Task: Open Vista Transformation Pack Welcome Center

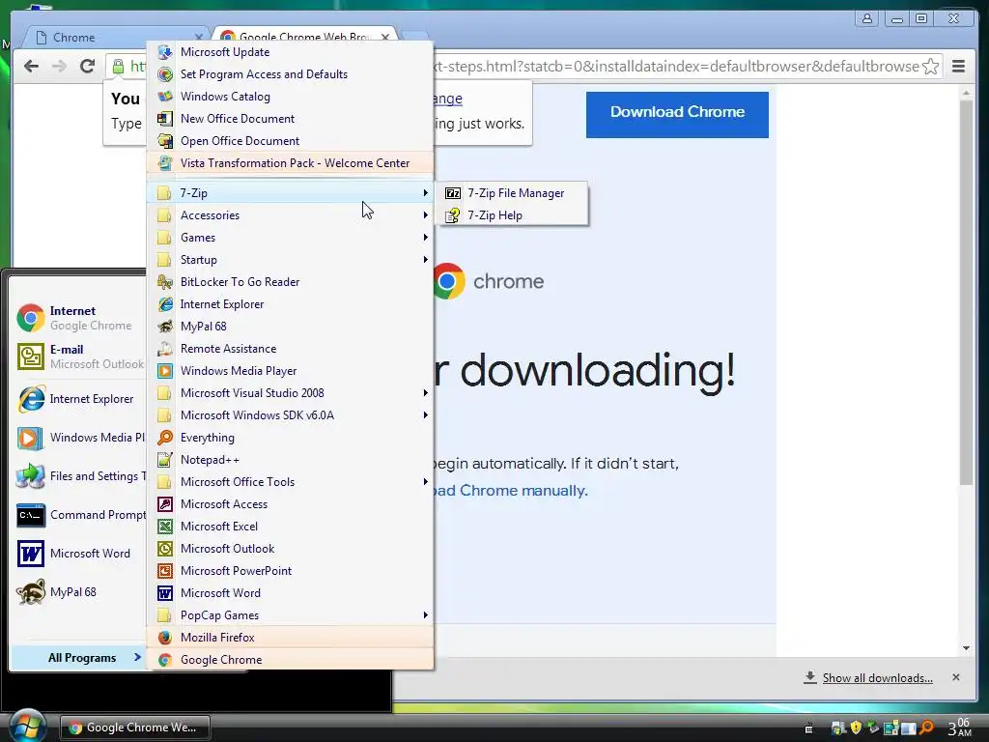Action: point(290,162)
